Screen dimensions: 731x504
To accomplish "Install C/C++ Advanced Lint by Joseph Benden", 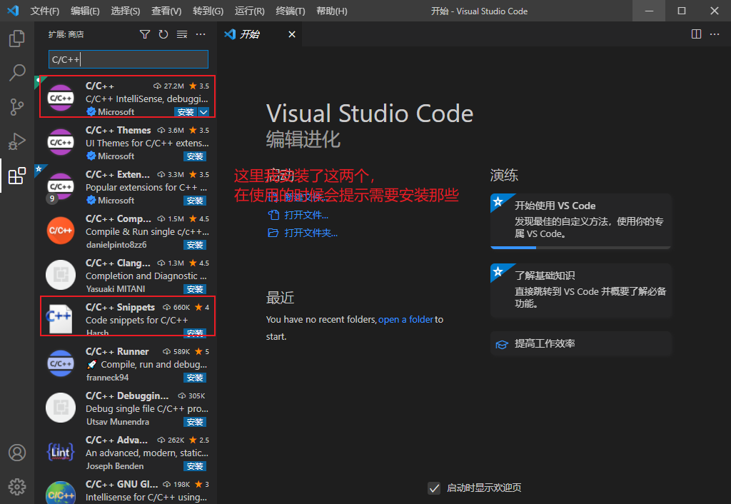I will click(x=194, y=466).
